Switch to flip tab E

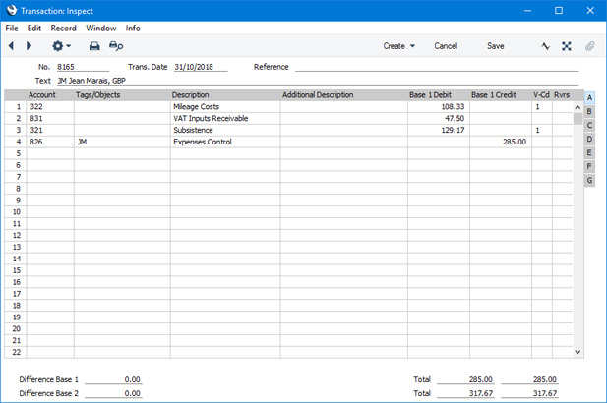pos(589,152)
